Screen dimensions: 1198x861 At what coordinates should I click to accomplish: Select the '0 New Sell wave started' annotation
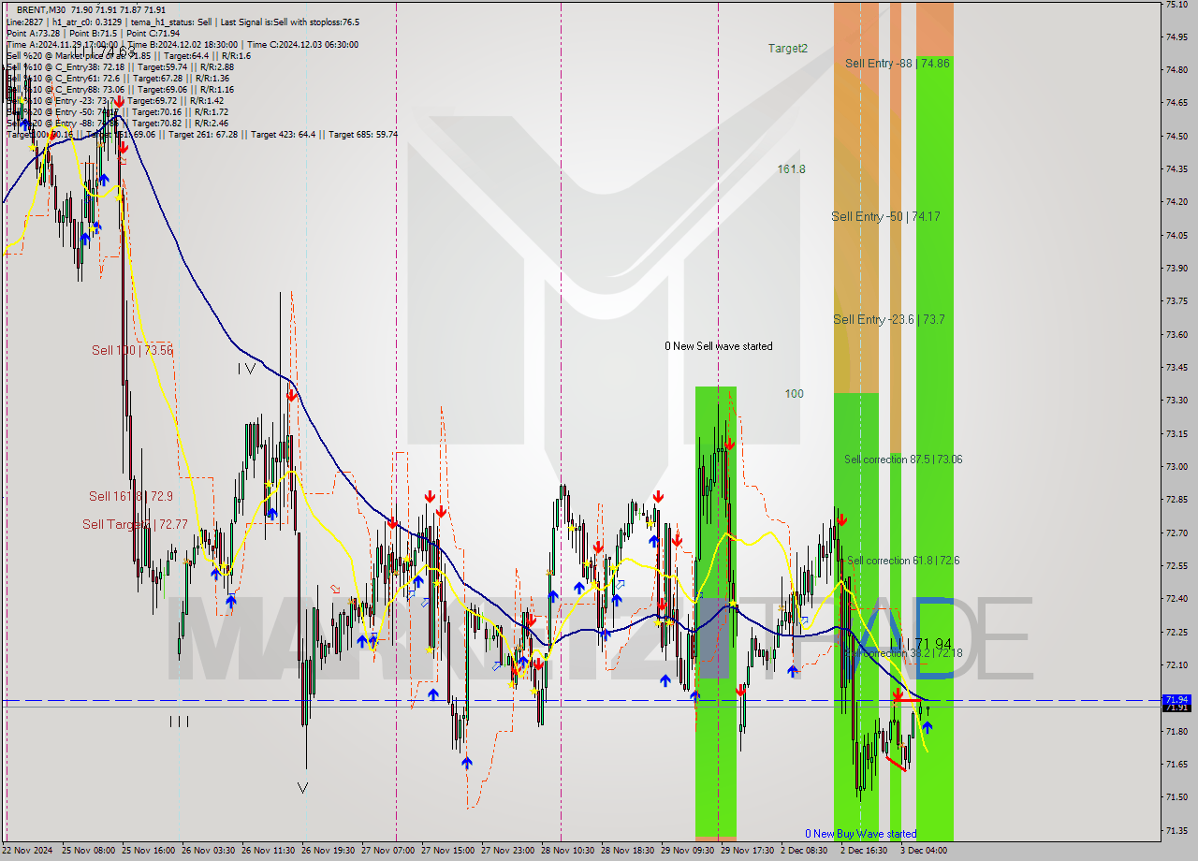coord(719,346)
